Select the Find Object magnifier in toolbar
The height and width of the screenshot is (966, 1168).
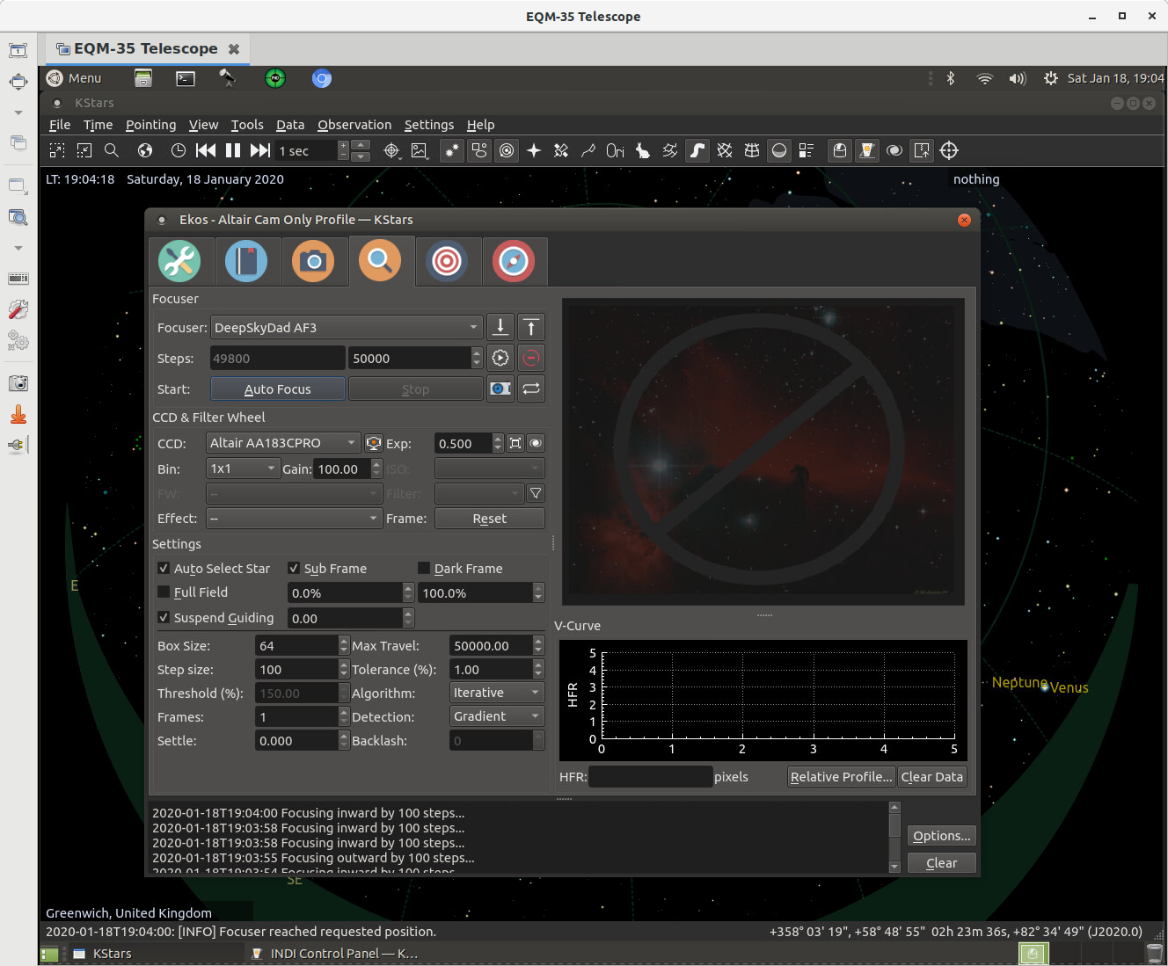point(112,150)
